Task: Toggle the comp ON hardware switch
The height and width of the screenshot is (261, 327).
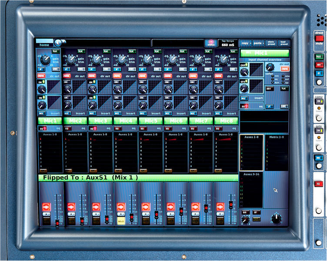Action: click(x=319, y=101)
